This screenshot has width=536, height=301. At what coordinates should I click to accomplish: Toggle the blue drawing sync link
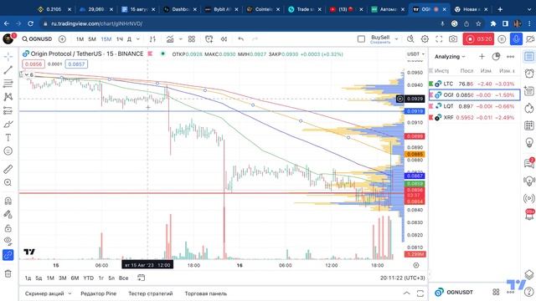click(8, 255)
